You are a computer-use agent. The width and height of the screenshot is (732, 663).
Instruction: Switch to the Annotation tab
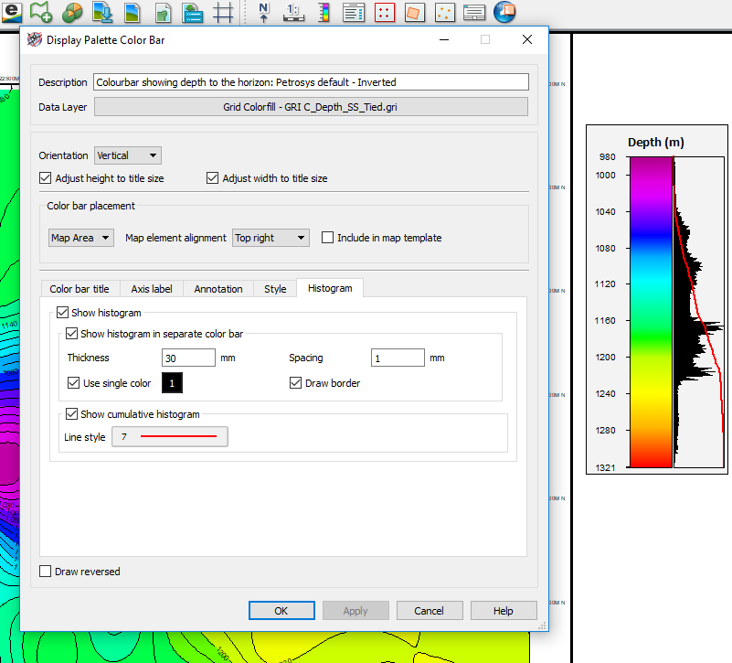pos(218,289)
